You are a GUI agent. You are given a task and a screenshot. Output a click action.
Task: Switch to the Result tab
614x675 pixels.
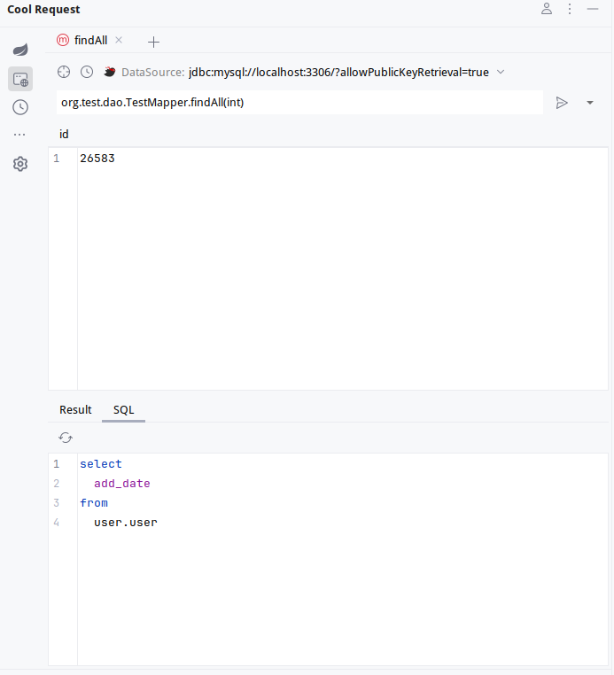tap(75, 409)
